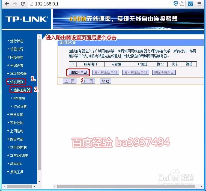
Task: Click the blue browser extension icon
Action: [190, 4]
